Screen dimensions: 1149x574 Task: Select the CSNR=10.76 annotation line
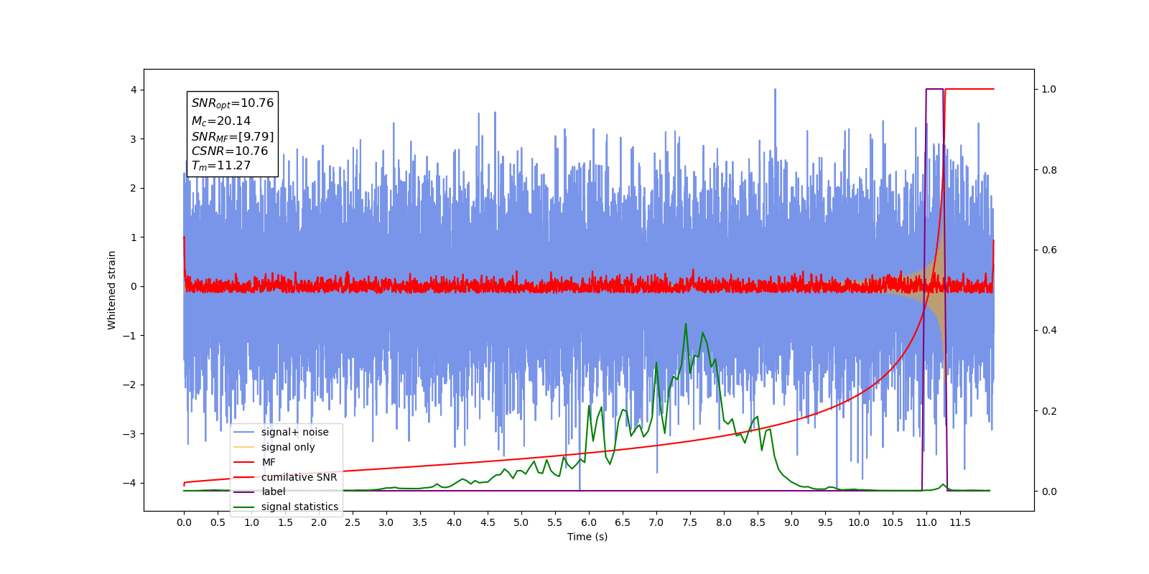coord(230,151)
